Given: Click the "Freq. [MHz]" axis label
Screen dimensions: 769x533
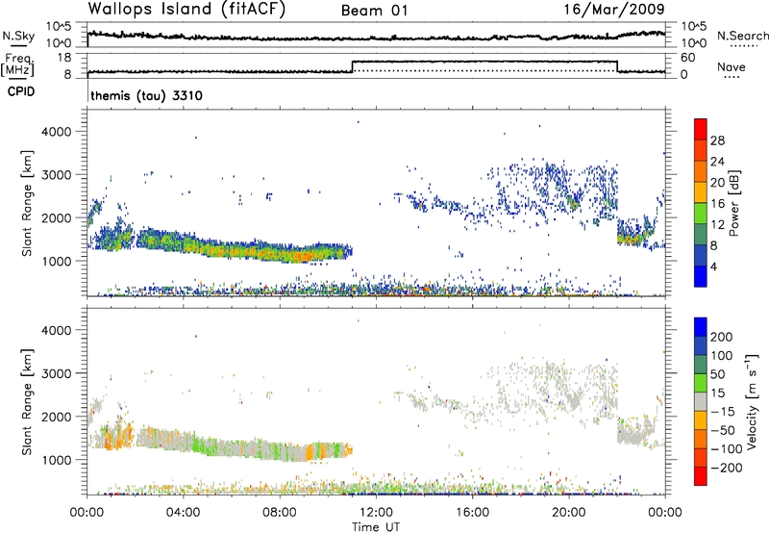Looking at the screenshot, I should 17,64.
